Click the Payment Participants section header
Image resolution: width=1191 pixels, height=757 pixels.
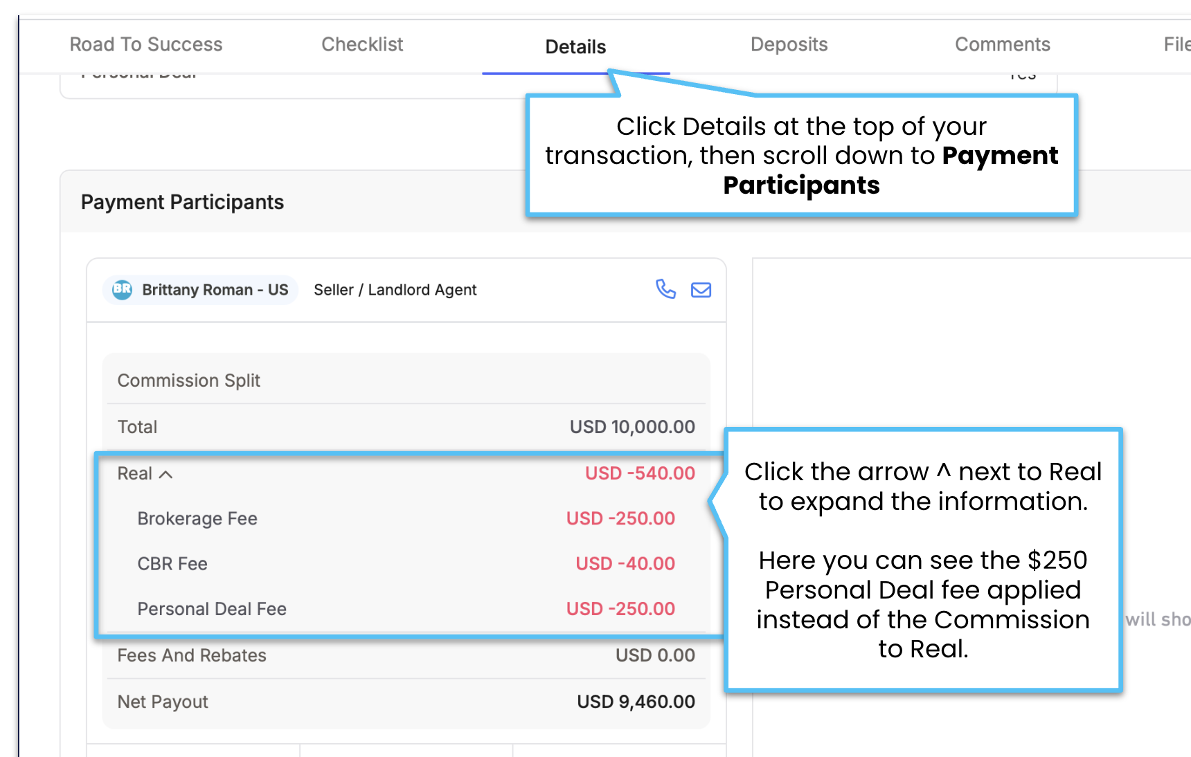pos(182,202)
